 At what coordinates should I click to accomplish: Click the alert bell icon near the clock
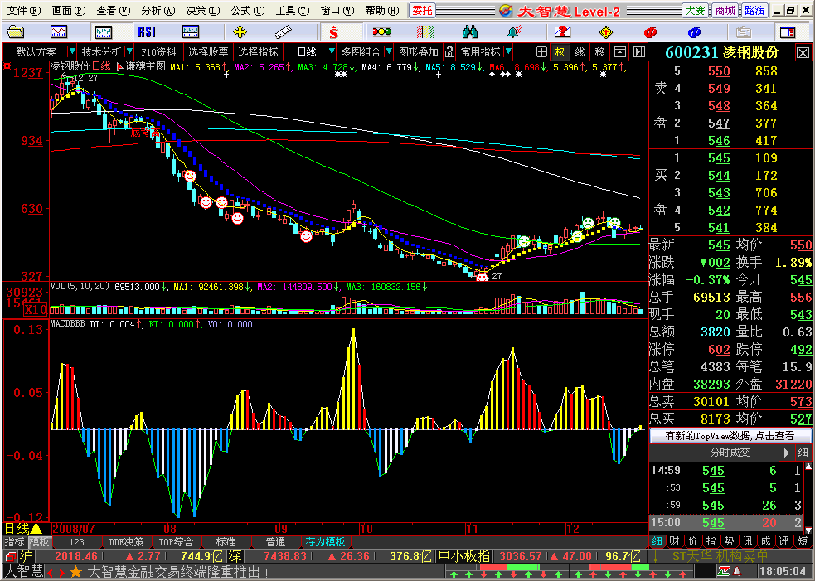point(736,572)
